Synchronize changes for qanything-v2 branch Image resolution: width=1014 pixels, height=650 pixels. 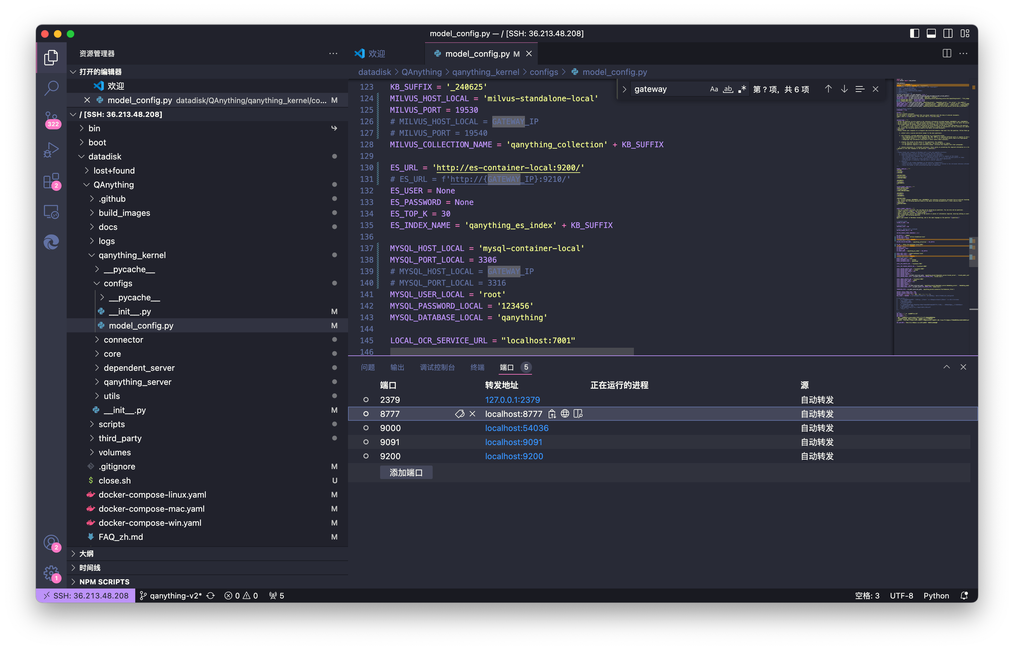pyautogui.click(x=210, y=596)
